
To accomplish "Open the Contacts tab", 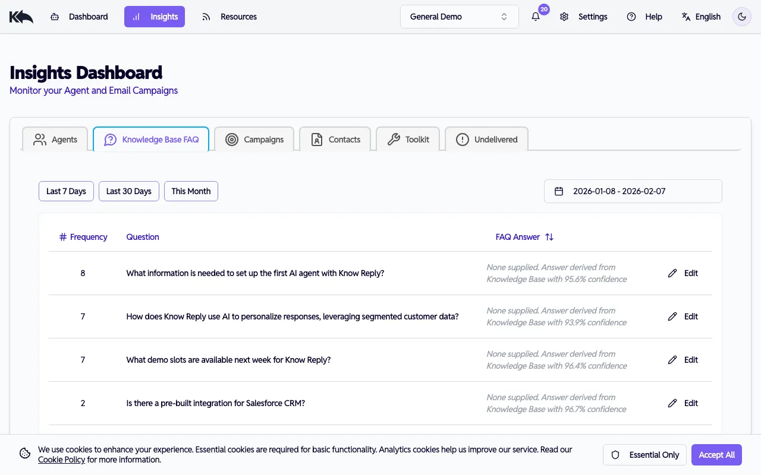I will [335, 139].
